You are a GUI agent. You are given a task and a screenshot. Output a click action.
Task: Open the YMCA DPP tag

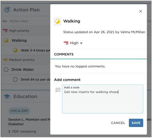click(x=19, y=111)
